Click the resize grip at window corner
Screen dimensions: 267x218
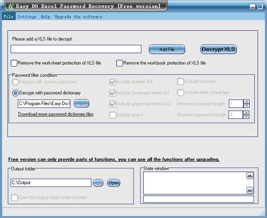(x=262, y=213)
